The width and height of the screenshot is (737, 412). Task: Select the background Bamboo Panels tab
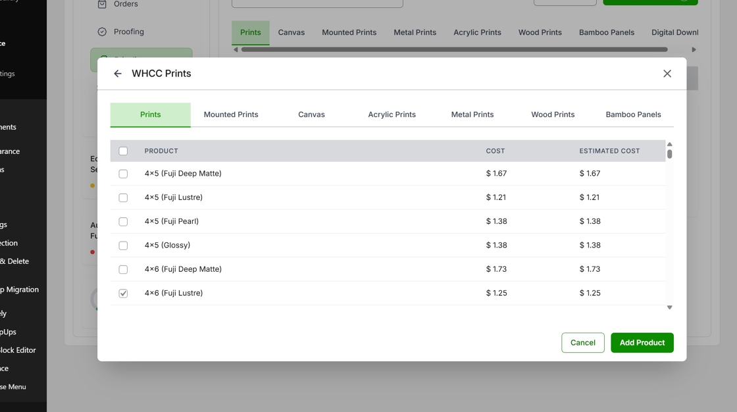pyautogui.click(x=606, y=32)
